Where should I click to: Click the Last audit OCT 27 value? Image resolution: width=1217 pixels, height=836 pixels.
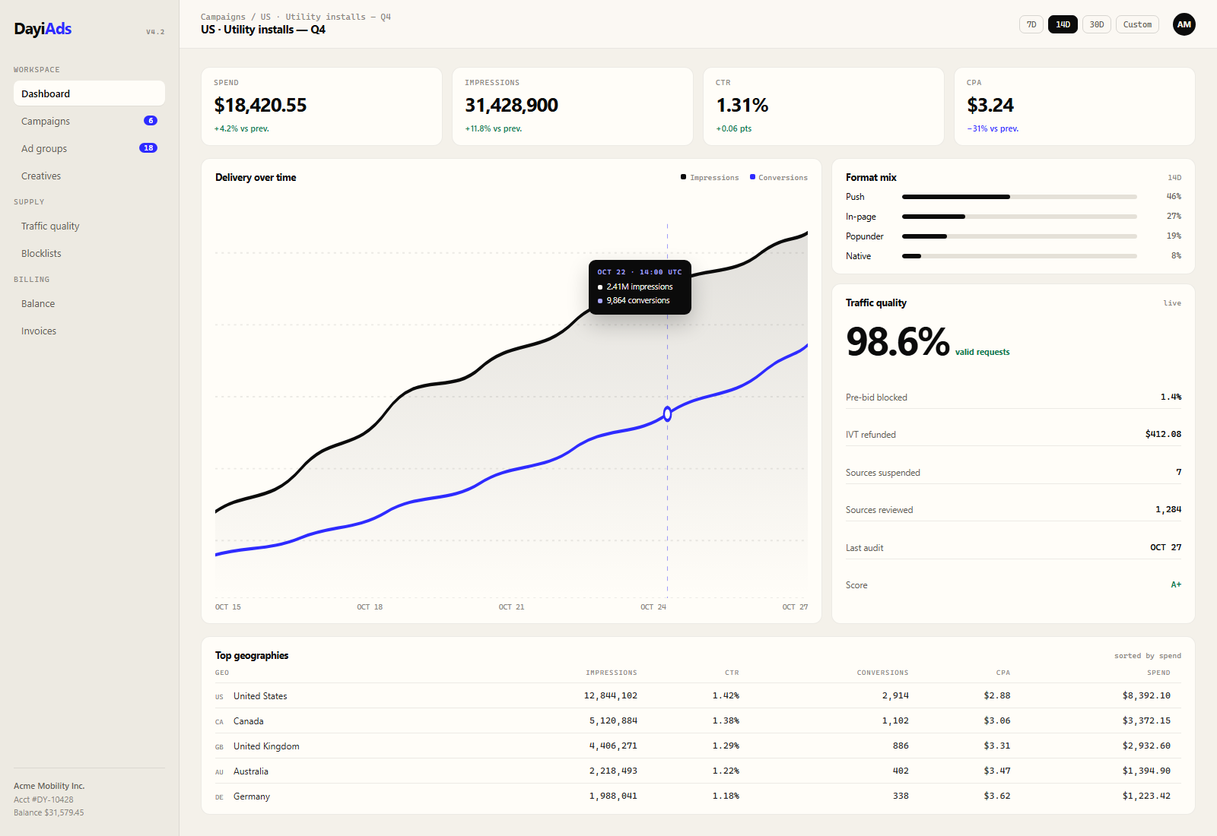click(x=1165, y=547)
